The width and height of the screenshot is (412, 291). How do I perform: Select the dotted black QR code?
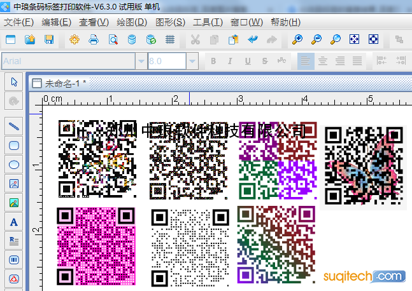[x=190, y=248]
